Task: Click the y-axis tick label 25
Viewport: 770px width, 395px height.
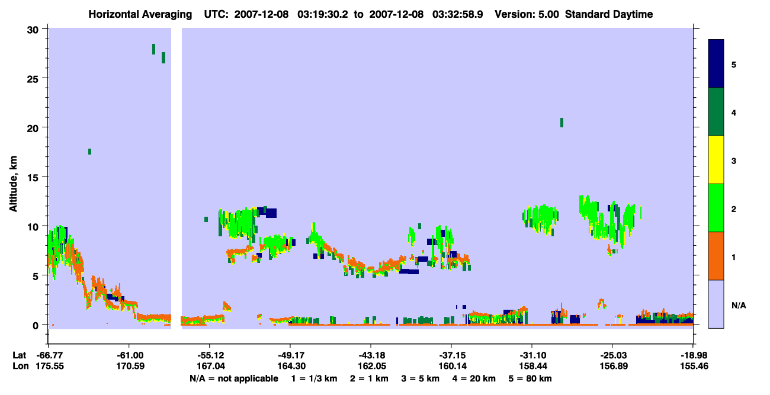Action: (x=34, y=78)
